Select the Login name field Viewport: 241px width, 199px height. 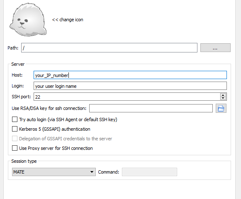coord(130,86)
